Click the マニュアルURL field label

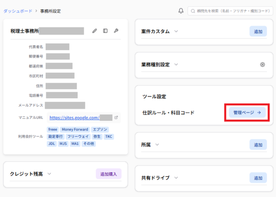(31, 117)
